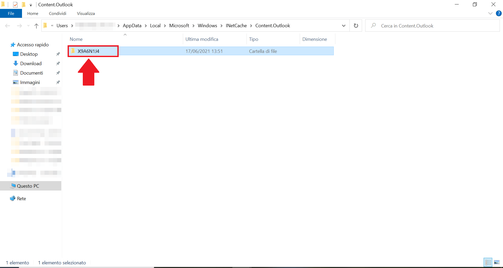503x268 pixels.
Task: Click the INetCache breadcrumb
Action: click(x=236, y=26)
